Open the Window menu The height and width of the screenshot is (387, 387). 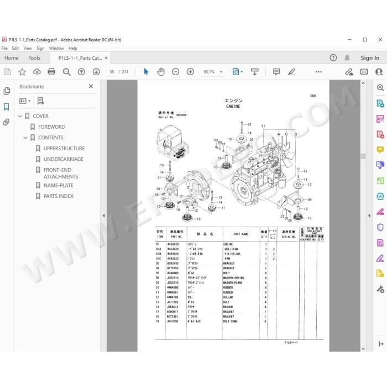56,48
